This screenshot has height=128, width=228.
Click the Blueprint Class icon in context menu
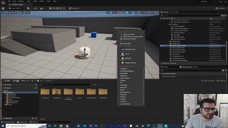click(123, 49)
